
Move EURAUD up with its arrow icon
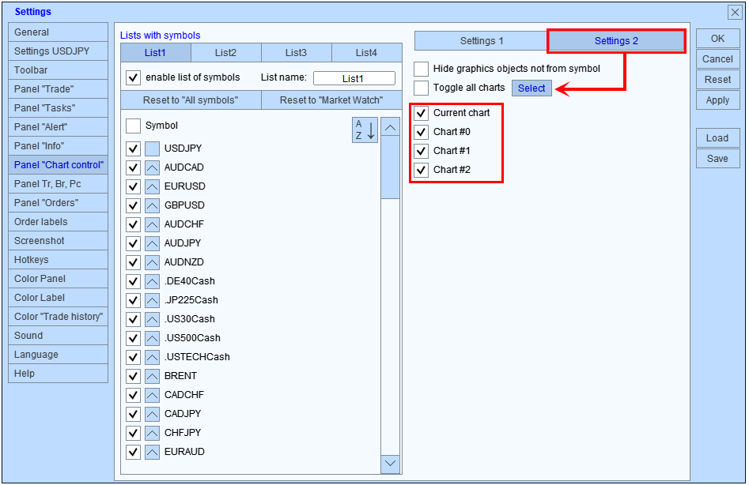(153, 452)
